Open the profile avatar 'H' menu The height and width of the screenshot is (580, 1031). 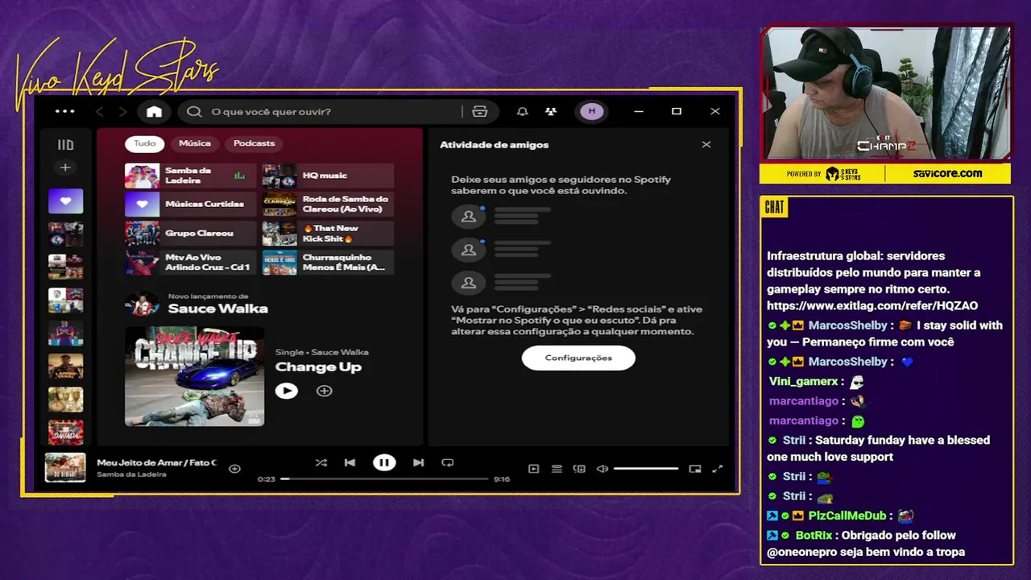point(592,112)
